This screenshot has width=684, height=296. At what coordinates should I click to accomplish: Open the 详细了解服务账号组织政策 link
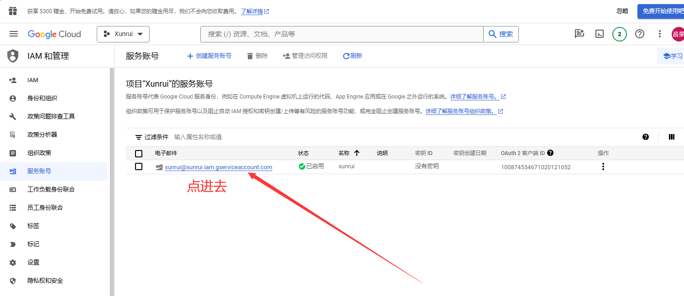[464, 111]
